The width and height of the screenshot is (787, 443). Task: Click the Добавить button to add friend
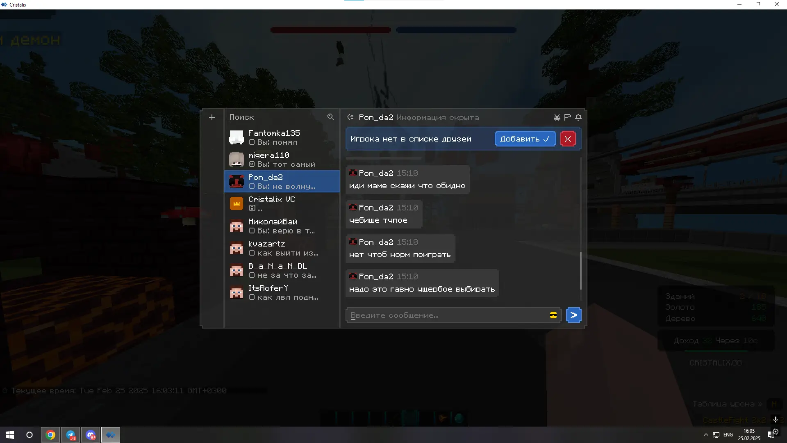coord(525,139)
